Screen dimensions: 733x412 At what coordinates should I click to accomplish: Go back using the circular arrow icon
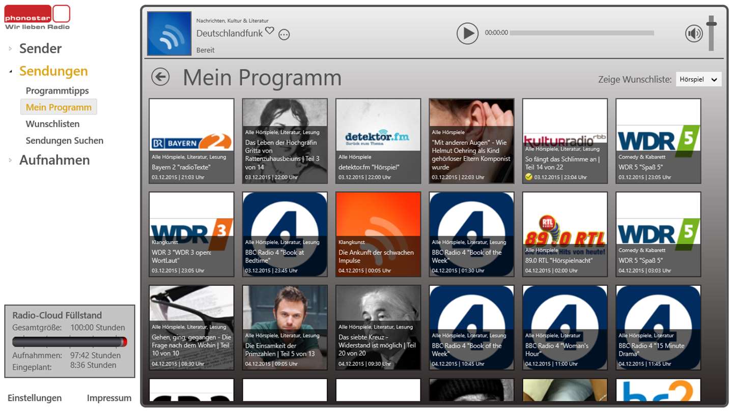[160, 77]
